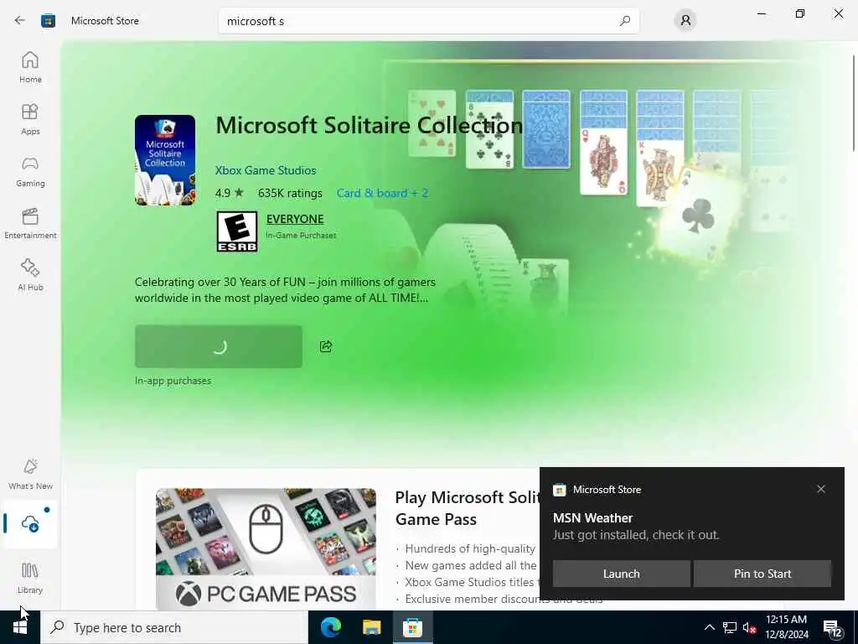
Task: Click 'MSN Weather' notification title
Action: pos(592,518)
